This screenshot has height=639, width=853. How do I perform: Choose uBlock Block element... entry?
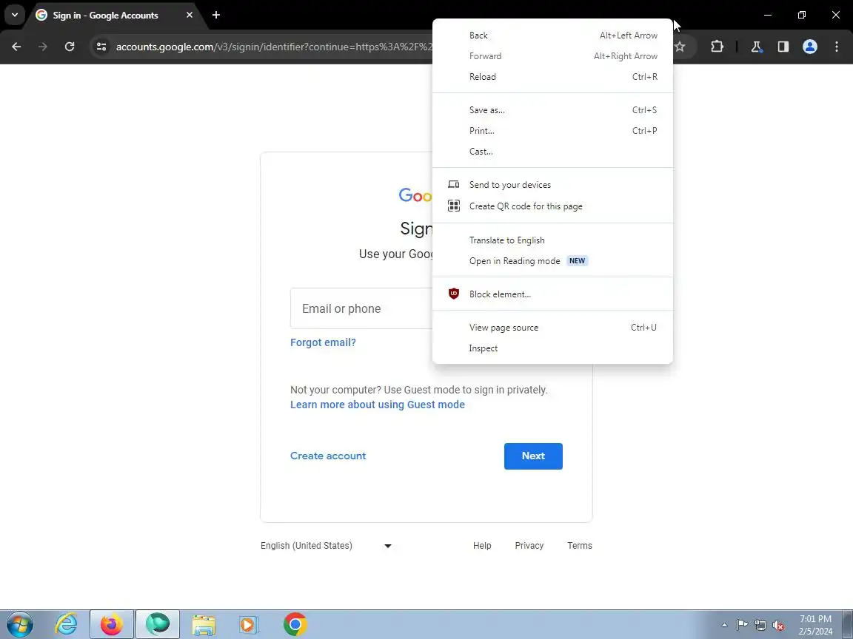(552, 294)
